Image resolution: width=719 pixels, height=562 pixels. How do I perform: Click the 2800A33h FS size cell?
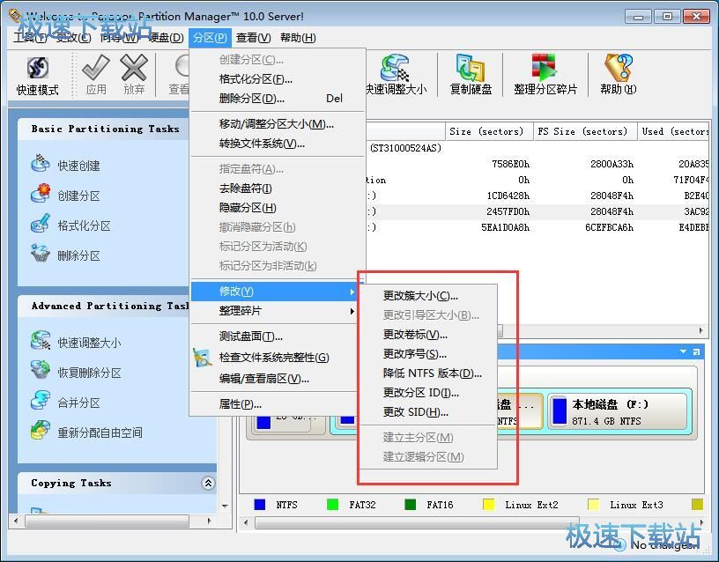(x=612, y=164)
